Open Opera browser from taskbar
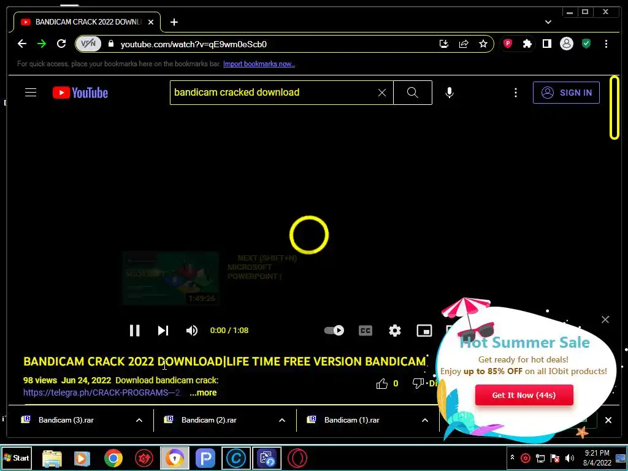The image size is (628, 471). click(297, 458)
